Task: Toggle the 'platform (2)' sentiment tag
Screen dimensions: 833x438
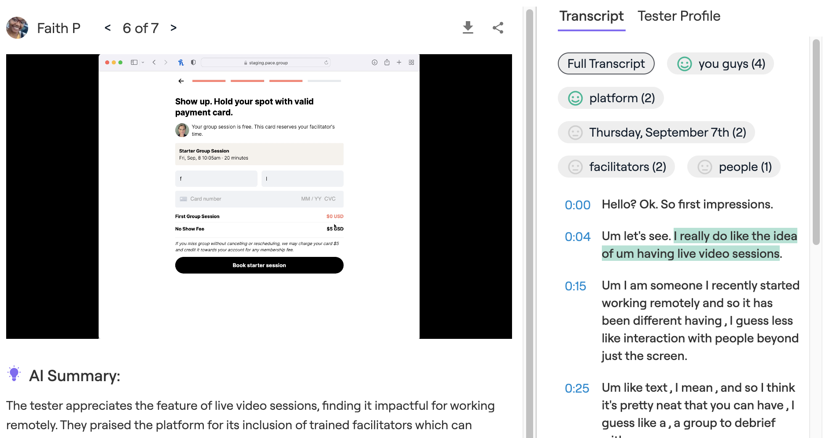Action: 611,98
